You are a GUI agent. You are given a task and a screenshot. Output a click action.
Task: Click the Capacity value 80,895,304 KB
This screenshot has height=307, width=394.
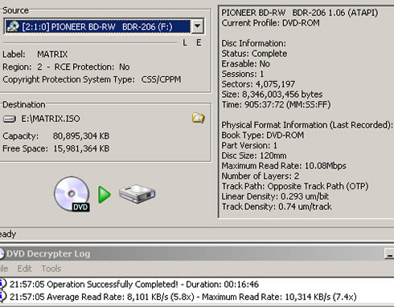(81, 135)
